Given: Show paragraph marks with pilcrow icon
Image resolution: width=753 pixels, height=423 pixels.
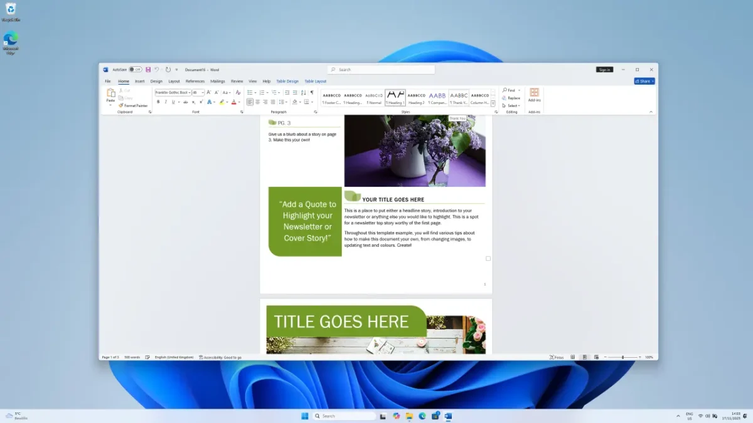Looking at the screenshot, I should [312, 92].
